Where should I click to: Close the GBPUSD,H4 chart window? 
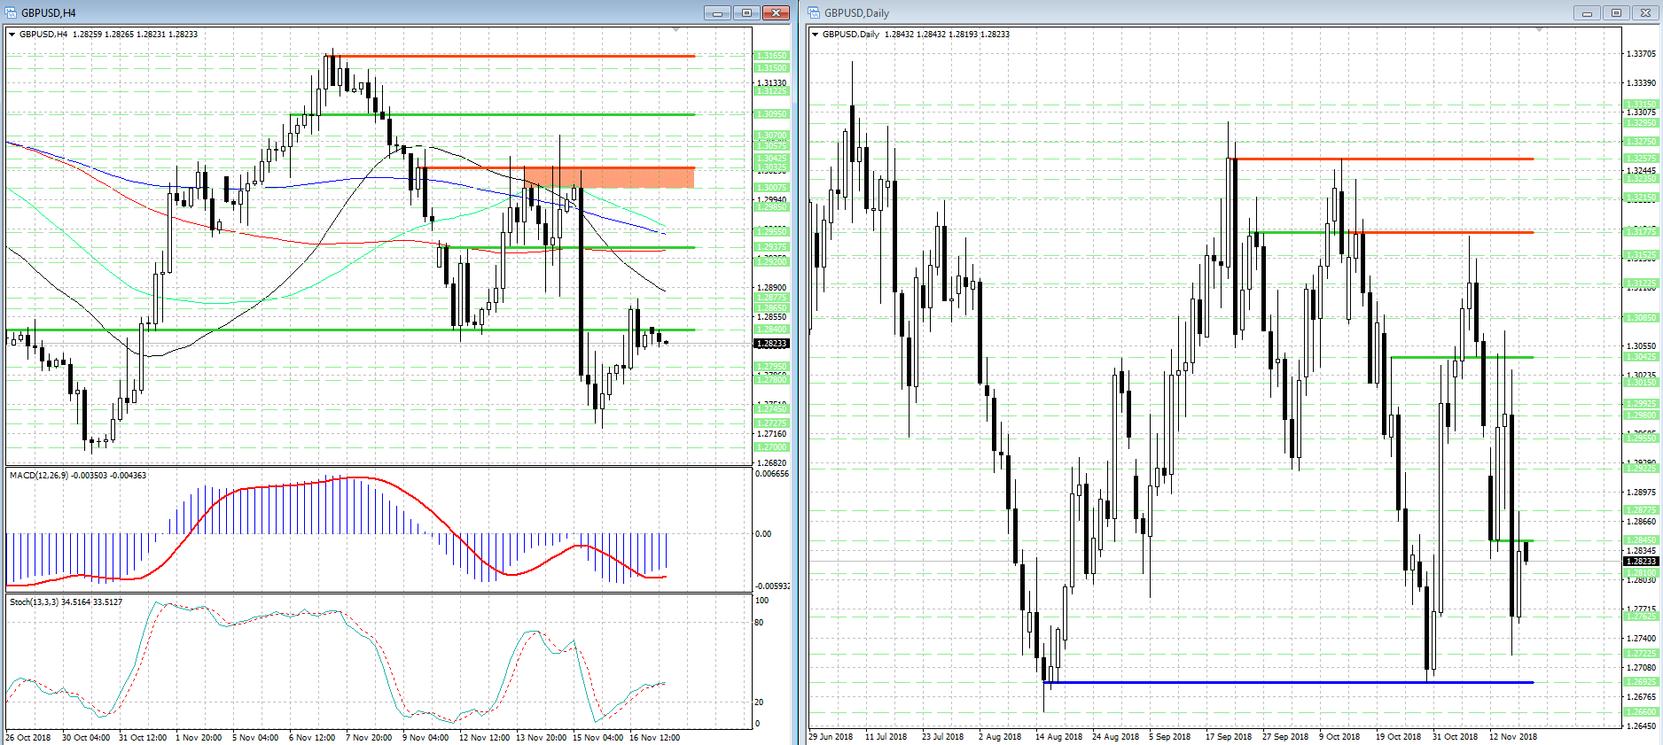tap(777, 12)
